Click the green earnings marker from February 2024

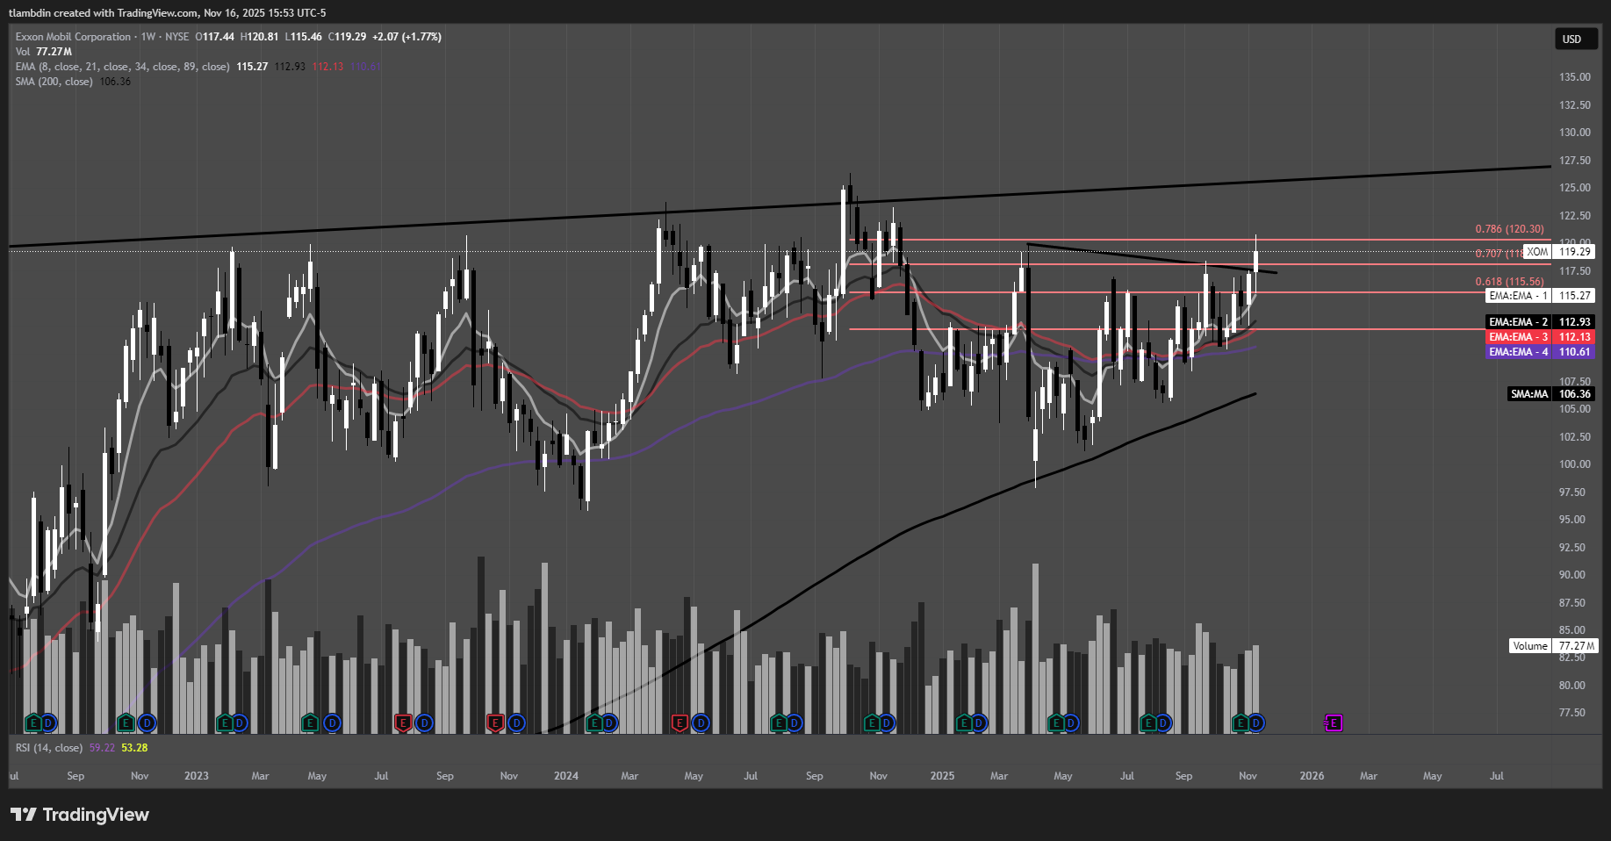(594, 723)
